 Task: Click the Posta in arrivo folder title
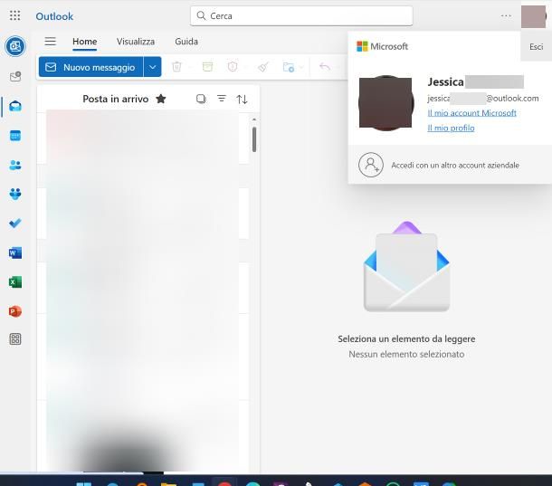click(x=116, y=99)
